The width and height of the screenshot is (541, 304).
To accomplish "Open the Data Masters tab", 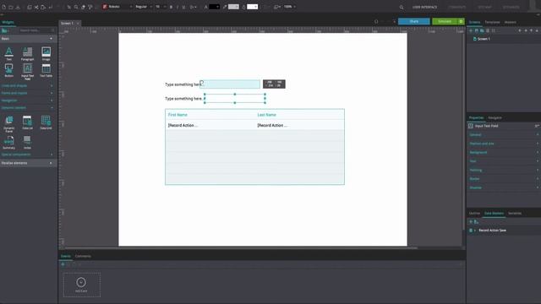I will coord(494,214).
